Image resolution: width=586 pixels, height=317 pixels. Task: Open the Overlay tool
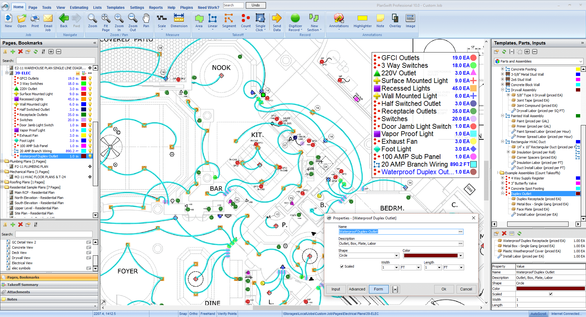click(x=395, y=21)
